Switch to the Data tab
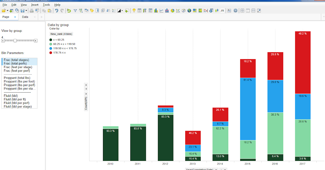Screen dimensions: 325x170 click(25, 17)
